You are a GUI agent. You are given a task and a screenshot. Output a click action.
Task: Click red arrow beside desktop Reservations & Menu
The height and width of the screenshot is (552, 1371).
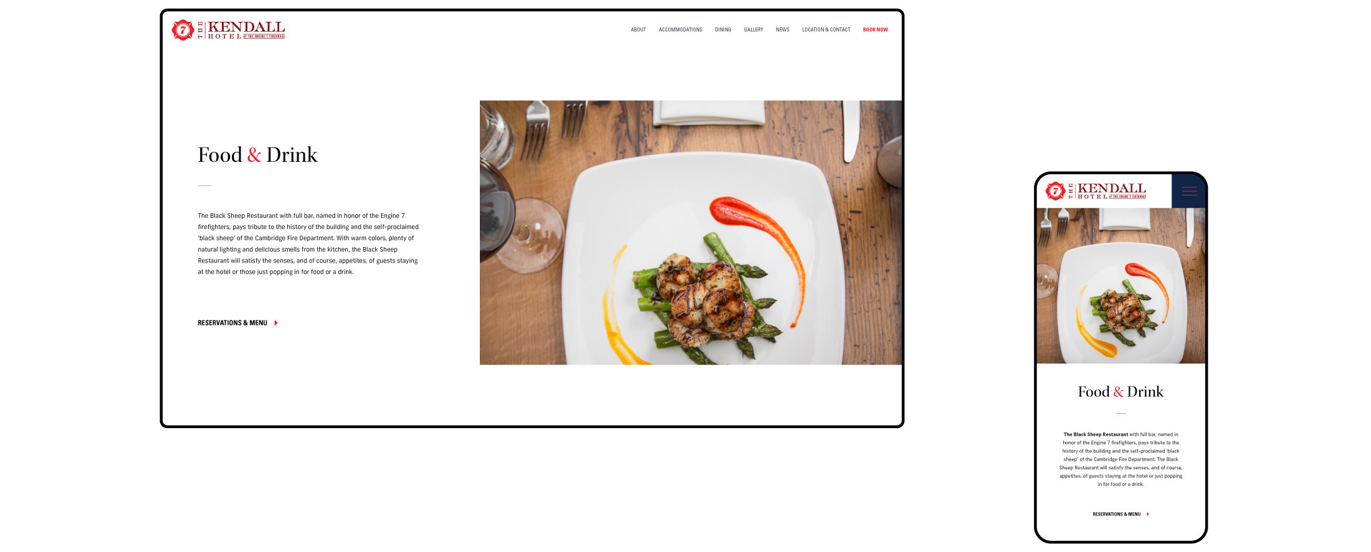pyautogui.click(x=276, y=323)
